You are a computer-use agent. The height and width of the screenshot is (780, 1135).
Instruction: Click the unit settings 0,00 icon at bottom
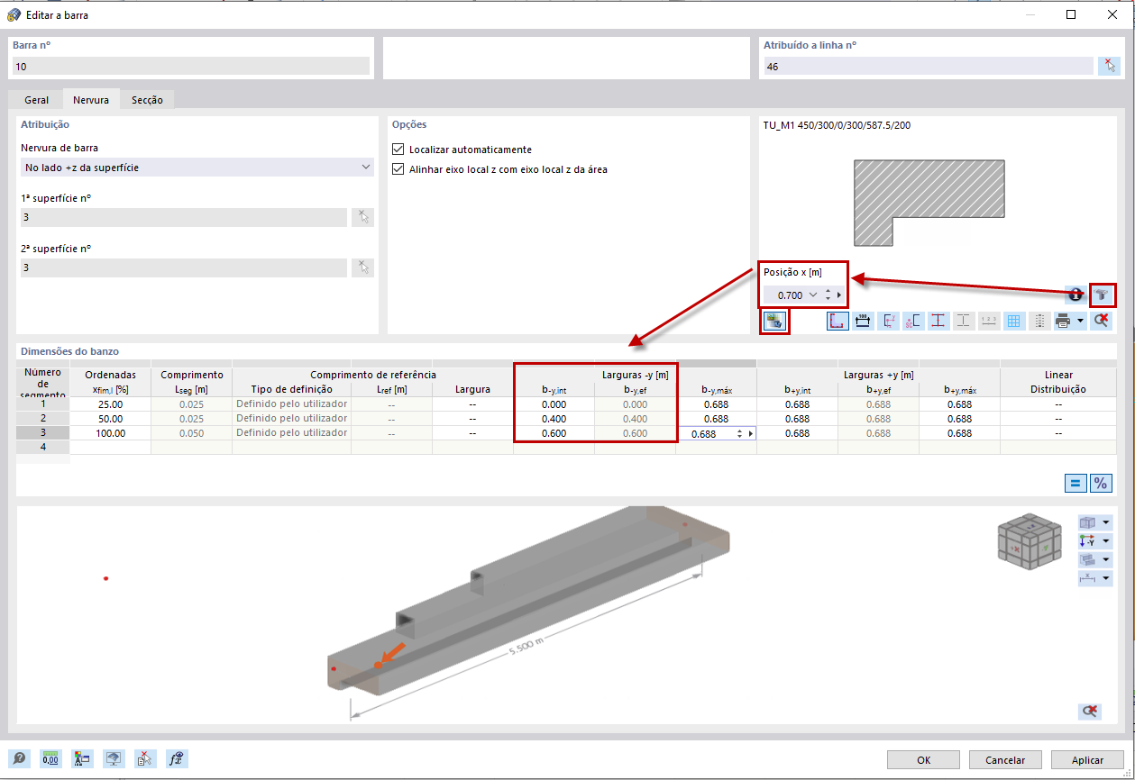(x=50, y=758)
